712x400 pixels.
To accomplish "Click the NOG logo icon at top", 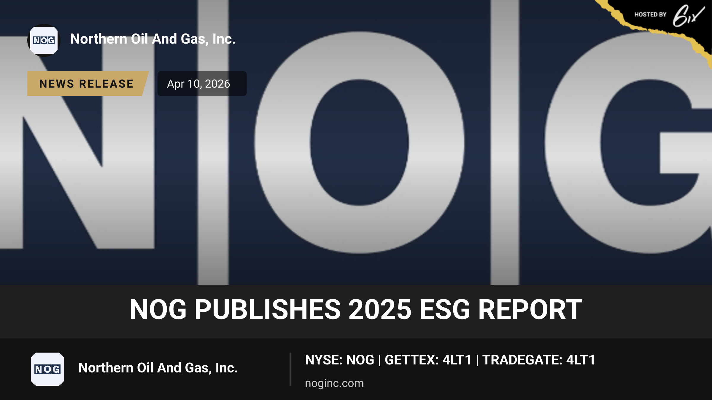I will coord(44,40).
